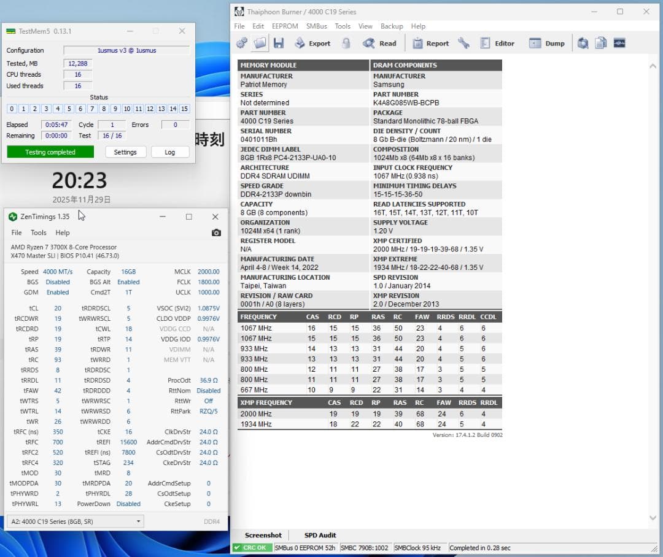Viewport: 663px width, 557px height.
Task: Click XMP frequency row 1934 MHz
Action: (370, 424)
